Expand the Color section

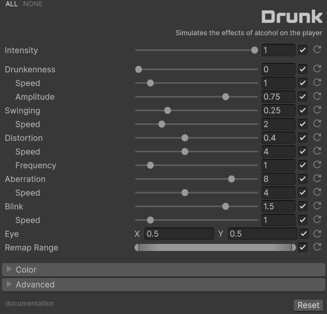(26, 270)
